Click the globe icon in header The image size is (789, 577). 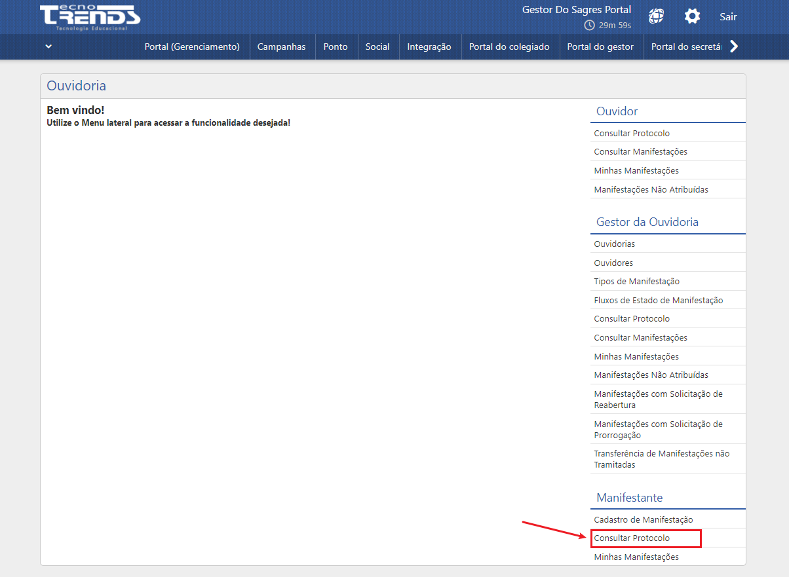pos(656,16)
